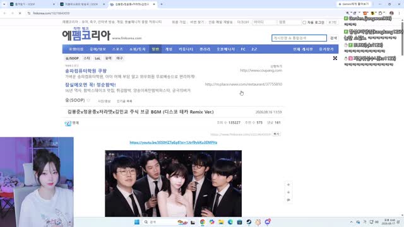
Task: Click the fullscreen expand icon below navbar
Action: 335,59
